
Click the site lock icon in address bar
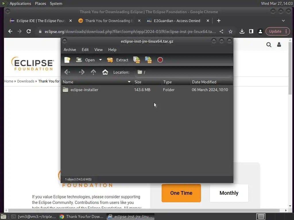(x=40, y=32)
